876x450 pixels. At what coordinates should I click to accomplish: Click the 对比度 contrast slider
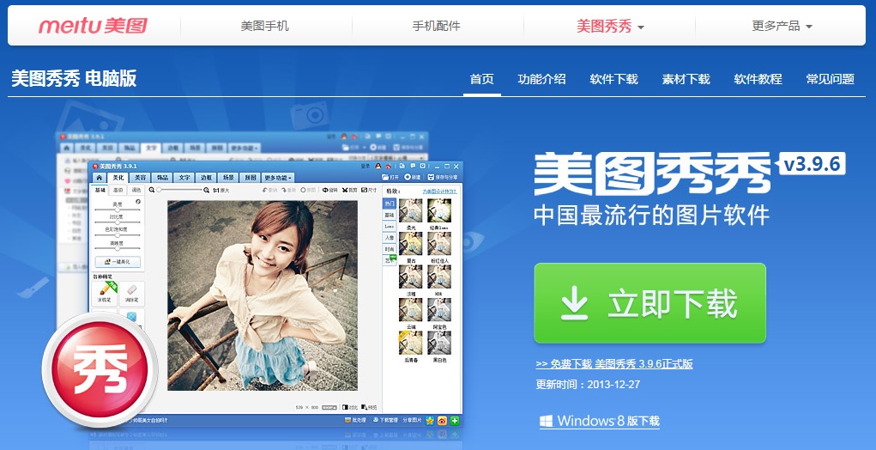tap(118, 222)
